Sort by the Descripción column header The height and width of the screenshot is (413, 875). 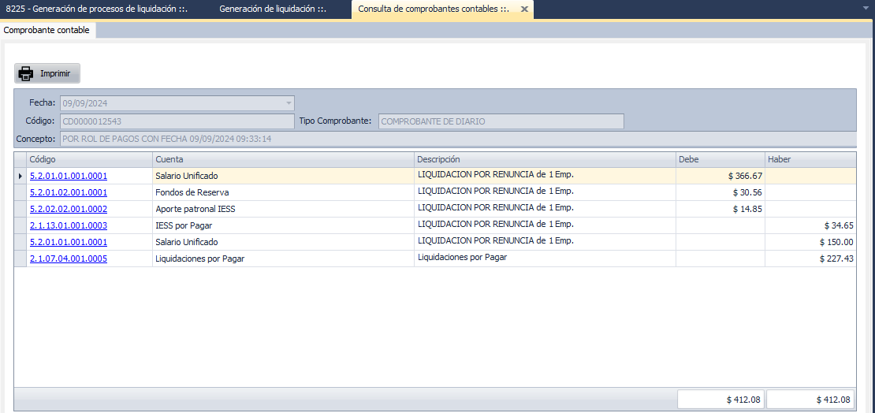(544, 159)
